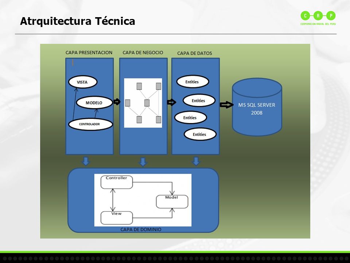Select the CAPA PRESENTACION heading
Screen dimensions: 350x263
pos(89,53)
